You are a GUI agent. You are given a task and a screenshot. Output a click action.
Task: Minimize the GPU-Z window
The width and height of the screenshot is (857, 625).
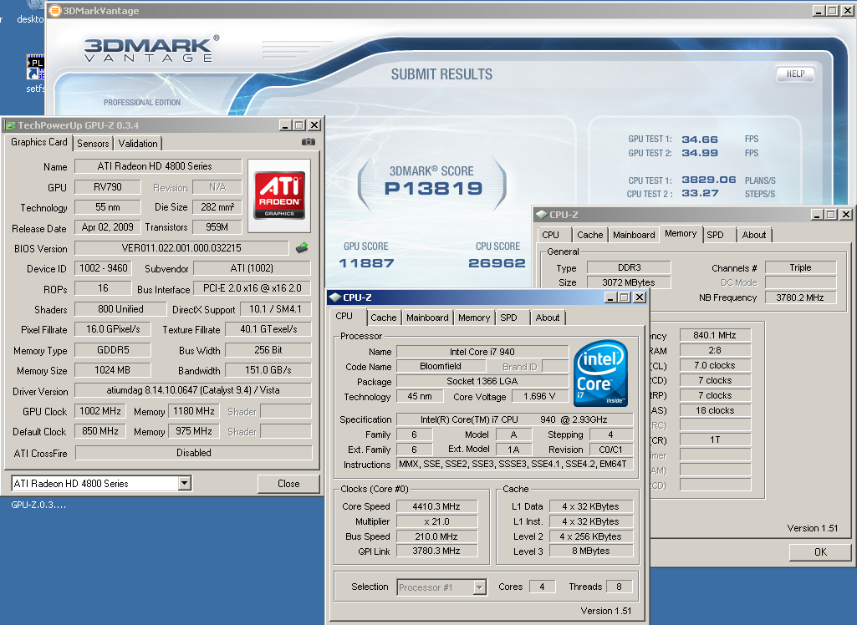coord(285,125)
